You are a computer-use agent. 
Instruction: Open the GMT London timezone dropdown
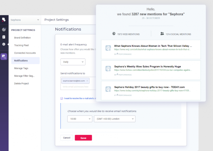tap(115, 119)
